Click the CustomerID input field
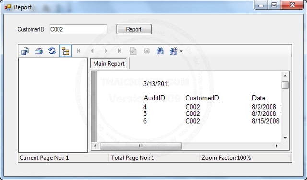Viewport: 307px width, 180px height. pos(78,29)
